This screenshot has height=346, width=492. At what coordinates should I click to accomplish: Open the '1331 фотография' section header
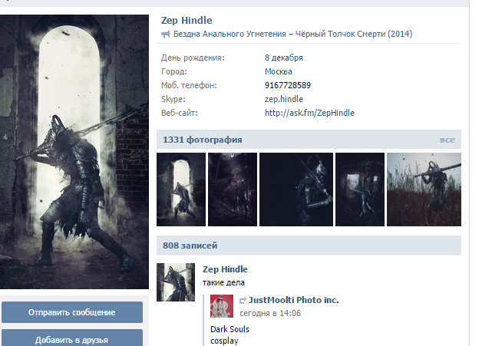tap(203, 140)
